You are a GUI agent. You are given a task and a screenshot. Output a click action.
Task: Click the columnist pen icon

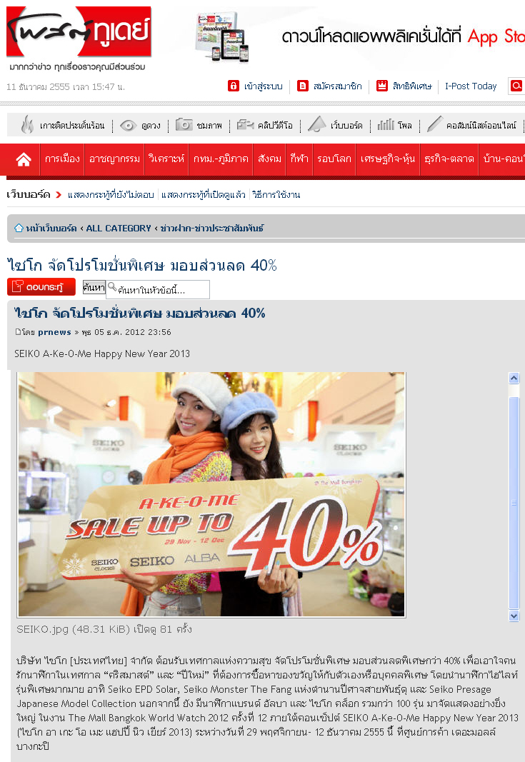[434, 124]
